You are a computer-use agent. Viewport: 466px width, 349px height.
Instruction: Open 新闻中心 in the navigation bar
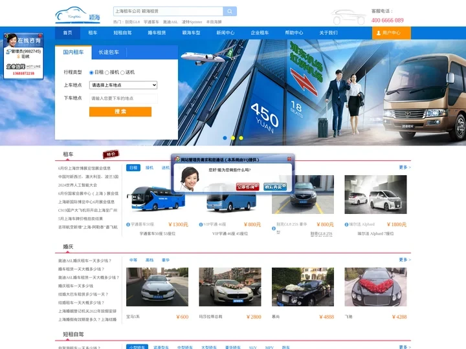tap(225, 33)
